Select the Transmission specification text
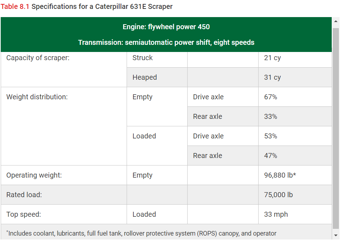This screenshot has width=341, height=242. tap(166, 42)
